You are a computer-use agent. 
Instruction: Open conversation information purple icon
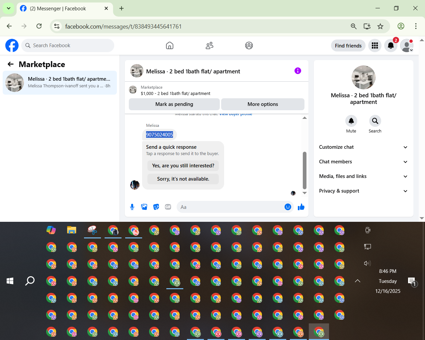click(298, 71)
